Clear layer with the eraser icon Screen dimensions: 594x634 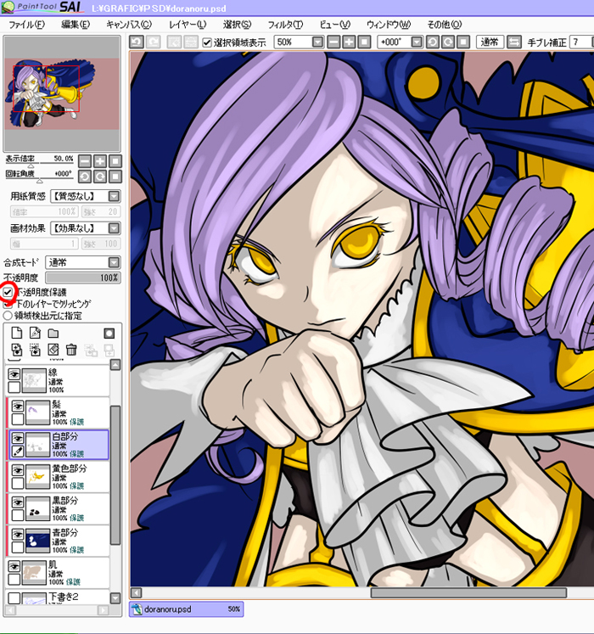[x=53, y=350]
